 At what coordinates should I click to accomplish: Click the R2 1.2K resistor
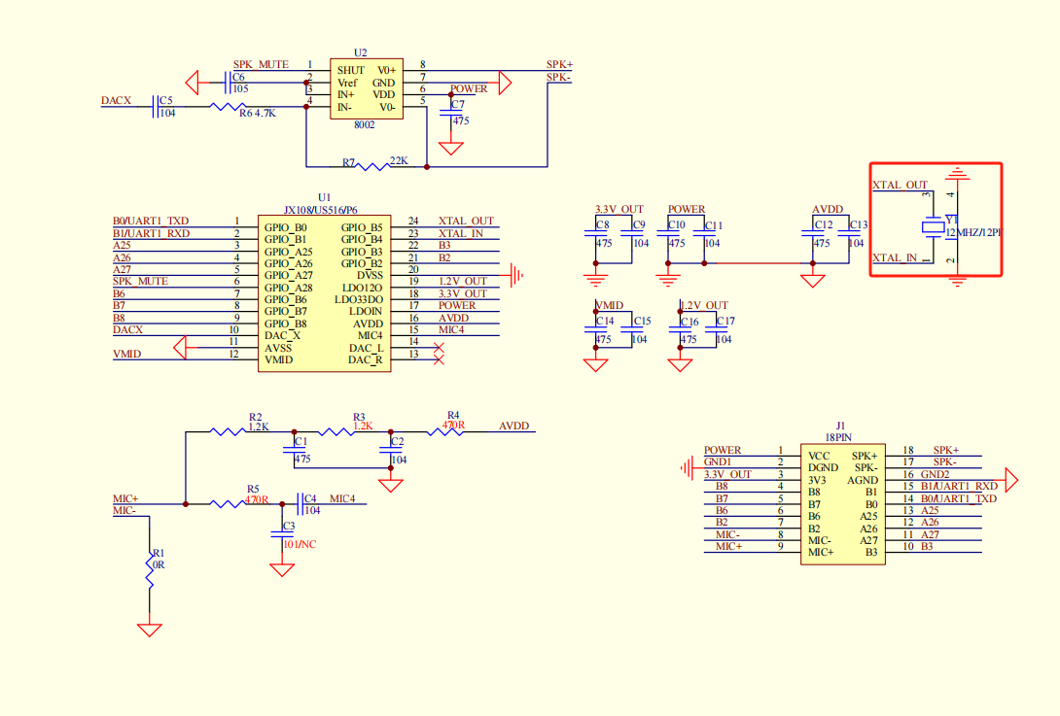tap(227, 432)
